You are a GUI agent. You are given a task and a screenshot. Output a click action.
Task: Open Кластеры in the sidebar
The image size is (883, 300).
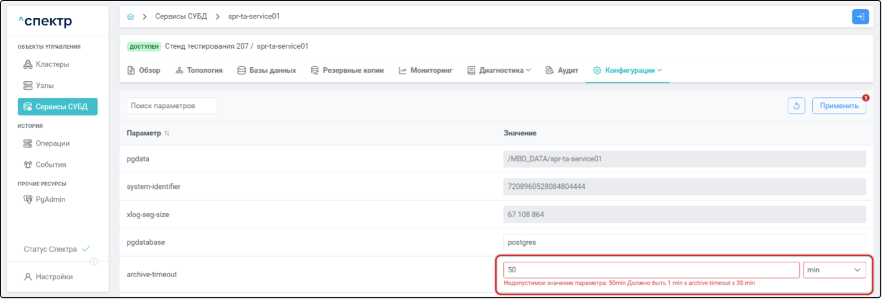pyautogui.click(x=52, y=64)
